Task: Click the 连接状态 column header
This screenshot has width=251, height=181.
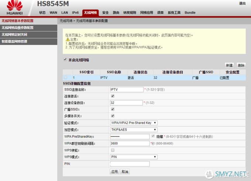Action: (x=141, y=72)
